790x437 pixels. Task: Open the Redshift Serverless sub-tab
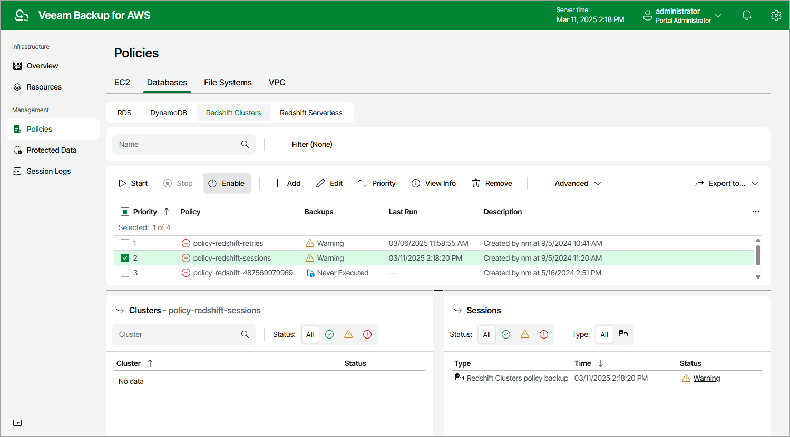(x=311, y=113)
